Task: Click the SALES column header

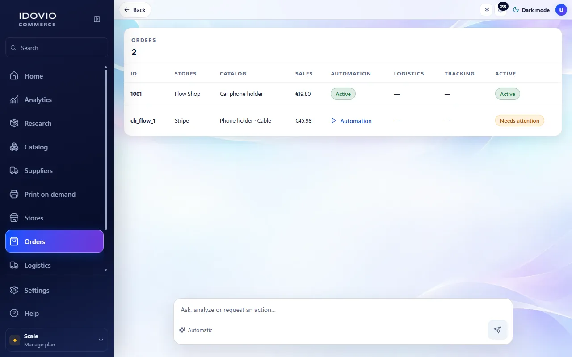Action: point(304,74)
